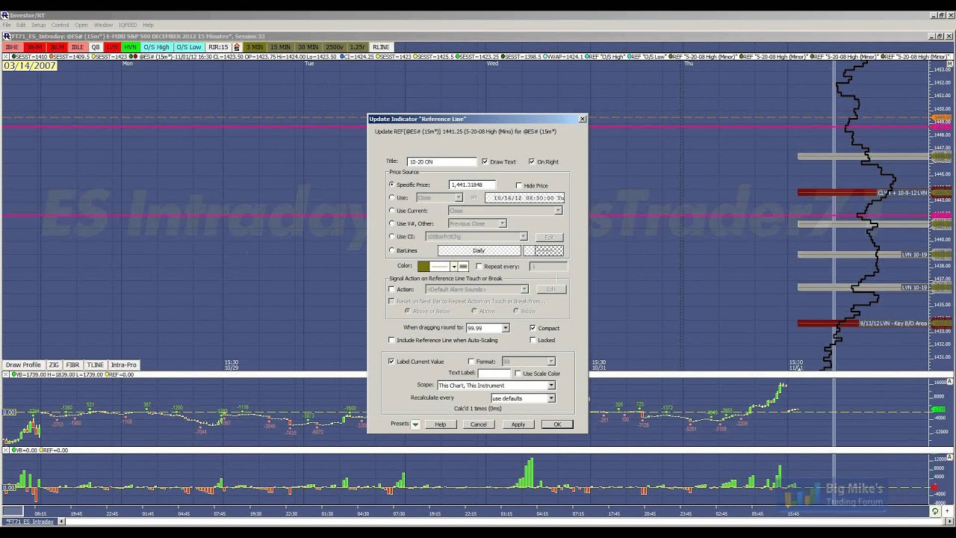
Task: Click the O/S Low toolbar button
Action: (x=190, y=47)
